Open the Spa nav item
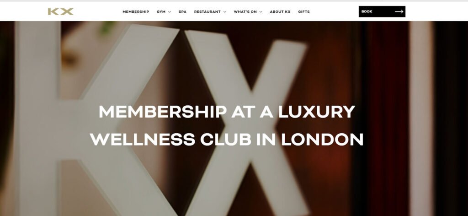This screenshot has width=468, height=216. click(x=182, y=11)
